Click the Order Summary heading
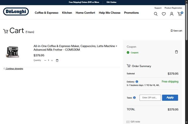This screenshot has width=188, height=124. pos(141,66)
